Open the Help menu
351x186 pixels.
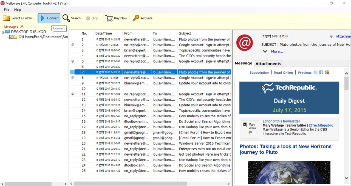pyautogui.click(x=18, y=10)
